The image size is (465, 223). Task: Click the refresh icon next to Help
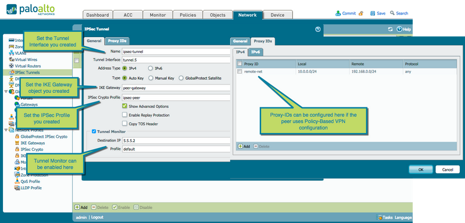[x=391, y=29]
